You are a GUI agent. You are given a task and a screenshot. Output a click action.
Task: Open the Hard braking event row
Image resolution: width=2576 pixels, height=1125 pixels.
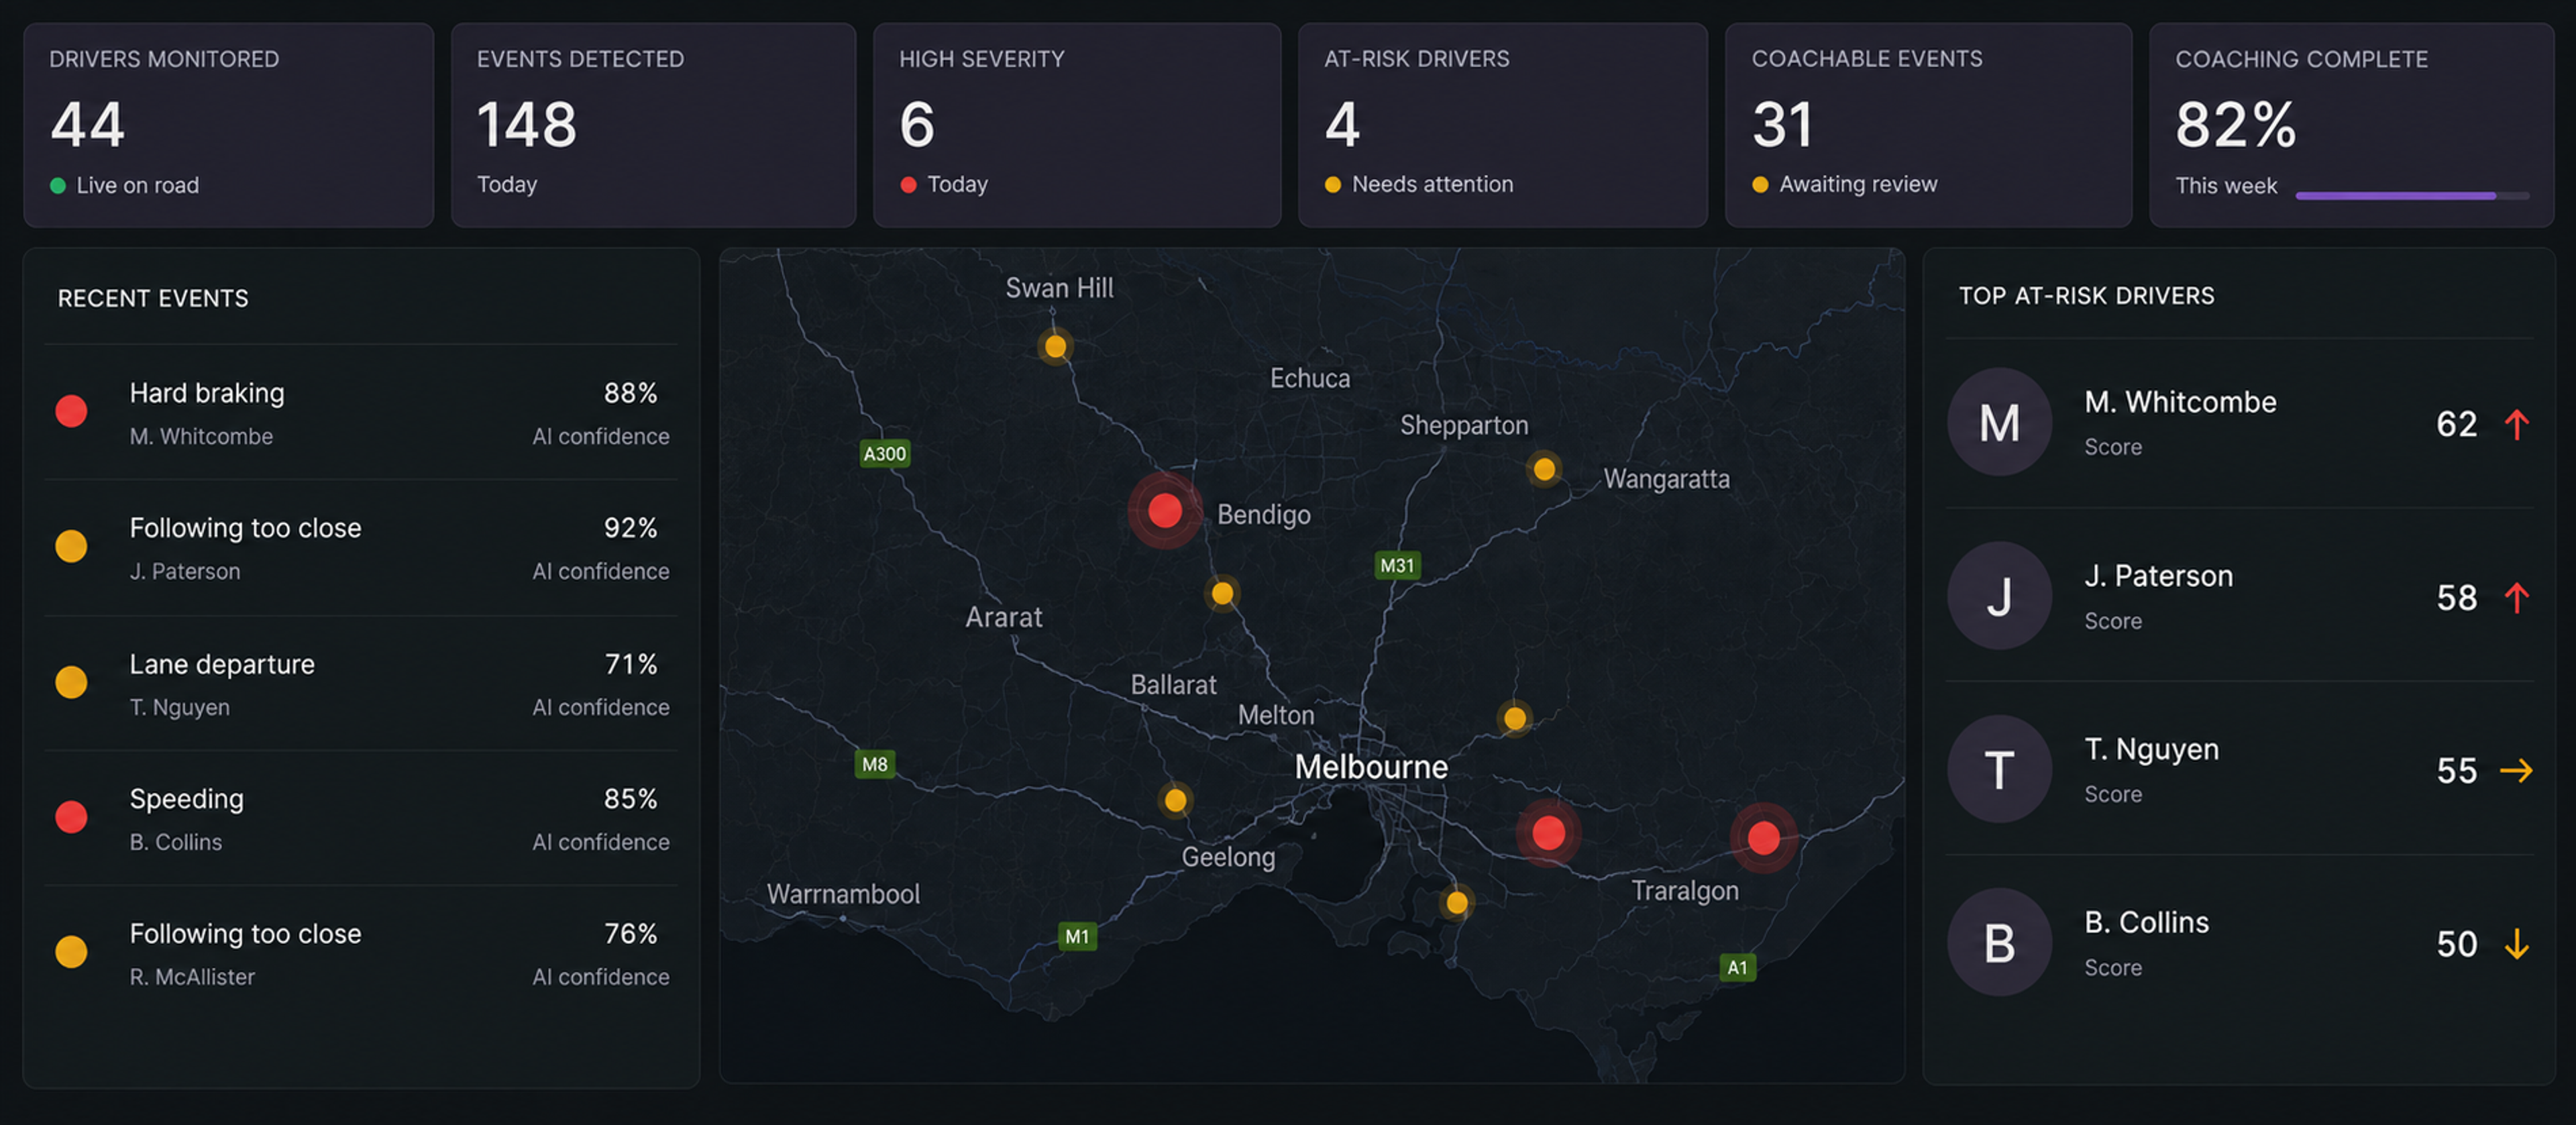pos(361,412)
